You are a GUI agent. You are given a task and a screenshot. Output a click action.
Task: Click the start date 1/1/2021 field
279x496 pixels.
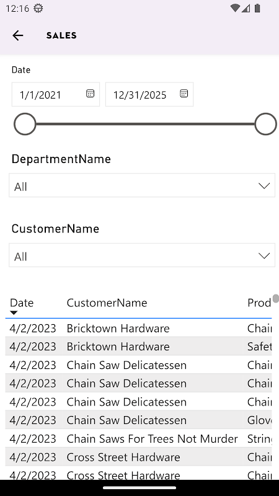tap(56, 94)
